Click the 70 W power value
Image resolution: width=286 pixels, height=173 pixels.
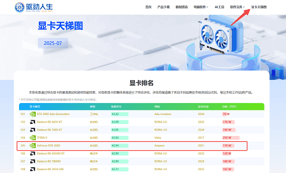226,114
